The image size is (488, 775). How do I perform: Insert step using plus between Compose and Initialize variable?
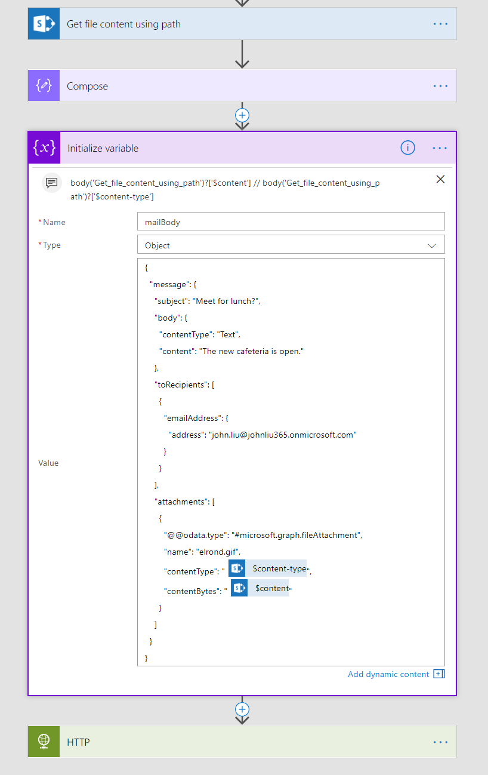242,115
